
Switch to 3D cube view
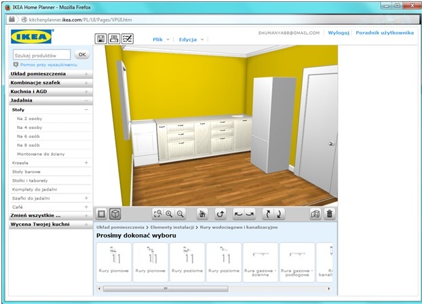pyautogui.click(x=115, y=214)
